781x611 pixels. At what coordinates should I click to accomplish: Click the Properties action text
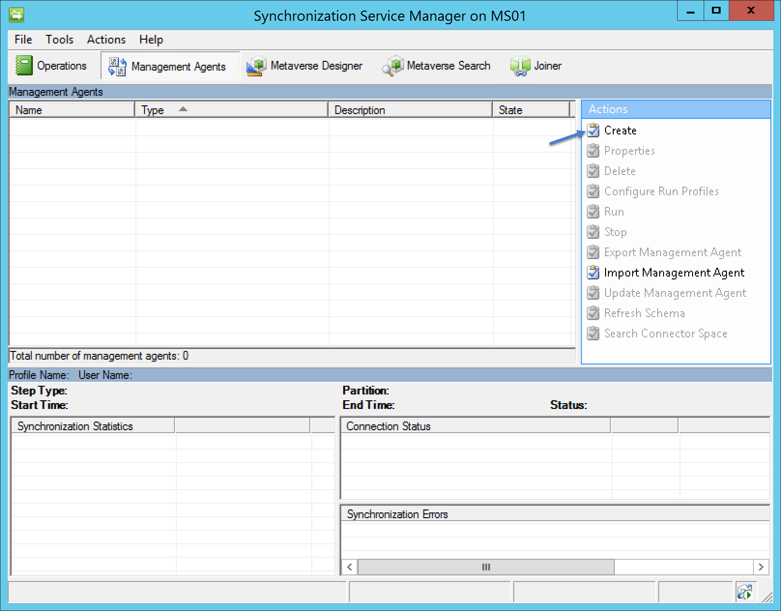coord(630,151)
